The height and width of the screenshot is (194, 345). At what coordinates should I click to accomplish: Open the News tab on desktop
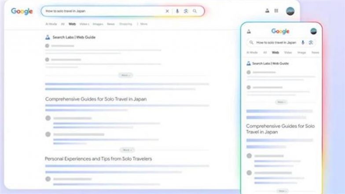point(111,24)
